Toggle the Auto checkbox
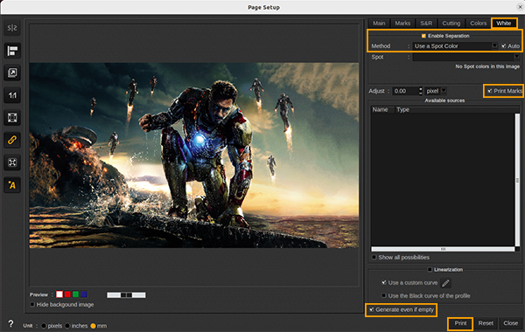This screenshot has width=525, height=332. pyautogui.click(x=504, y=46)
